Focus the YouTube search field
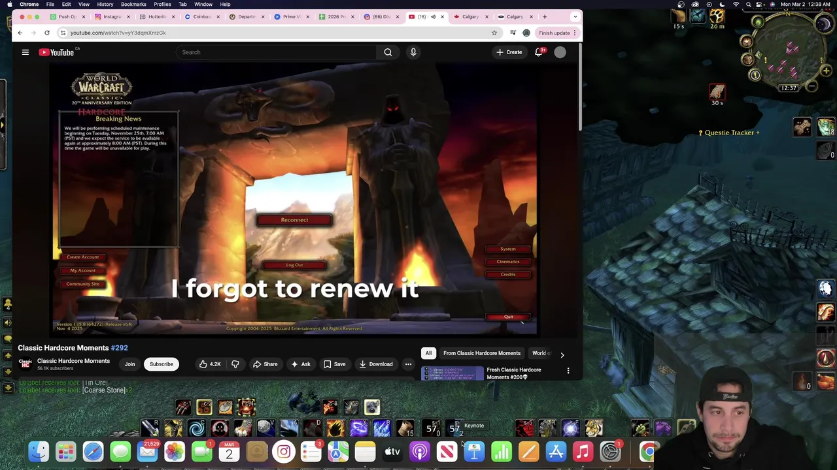 pos(276,52)
